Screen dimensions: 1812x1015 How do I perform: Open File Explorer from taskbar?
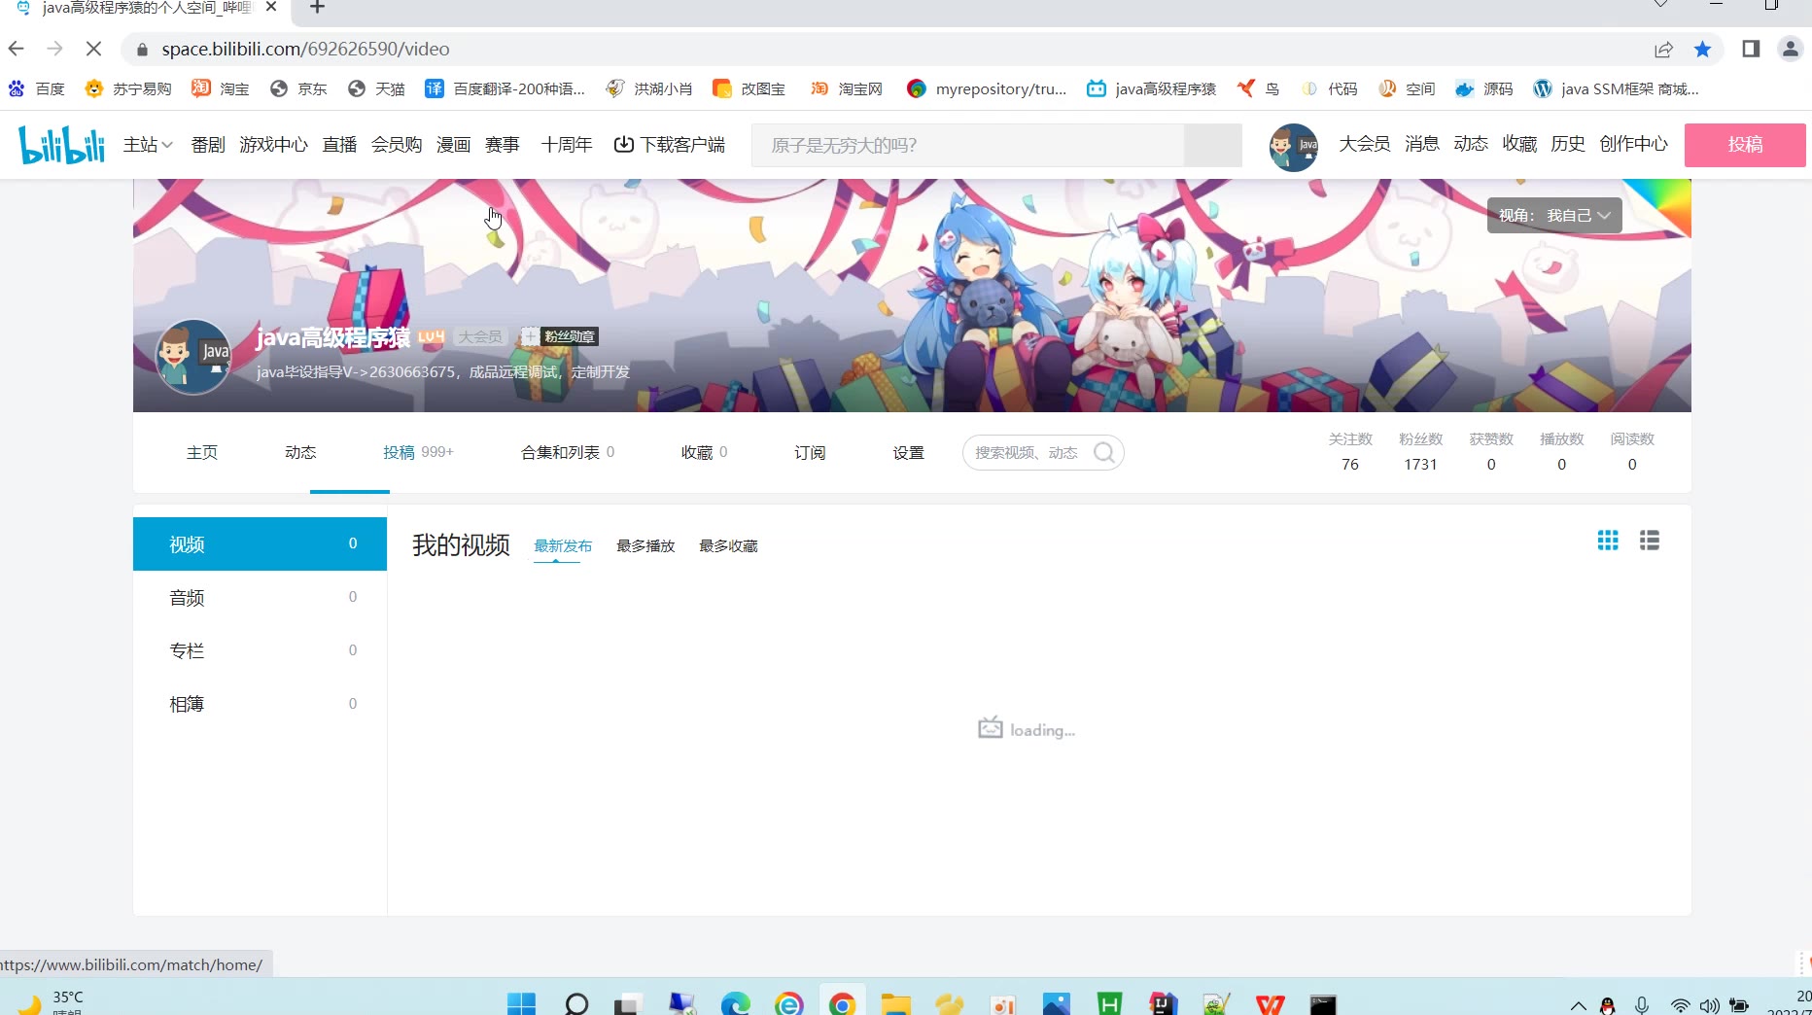pos(895,1003)
